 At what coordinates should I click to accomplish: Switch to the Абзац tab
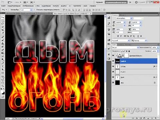(x=122, y=15)
